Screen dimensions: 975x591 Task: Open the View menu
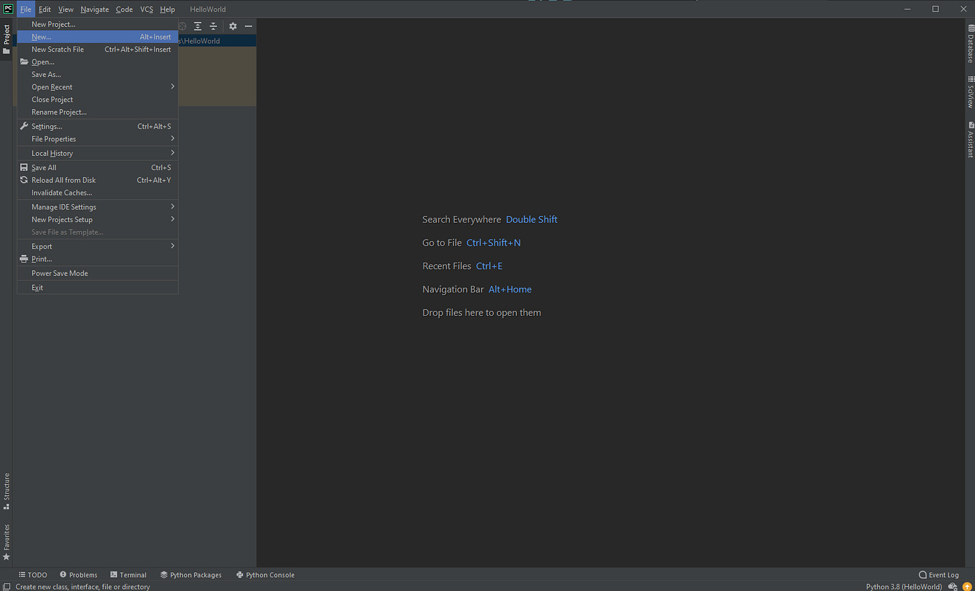66,9
